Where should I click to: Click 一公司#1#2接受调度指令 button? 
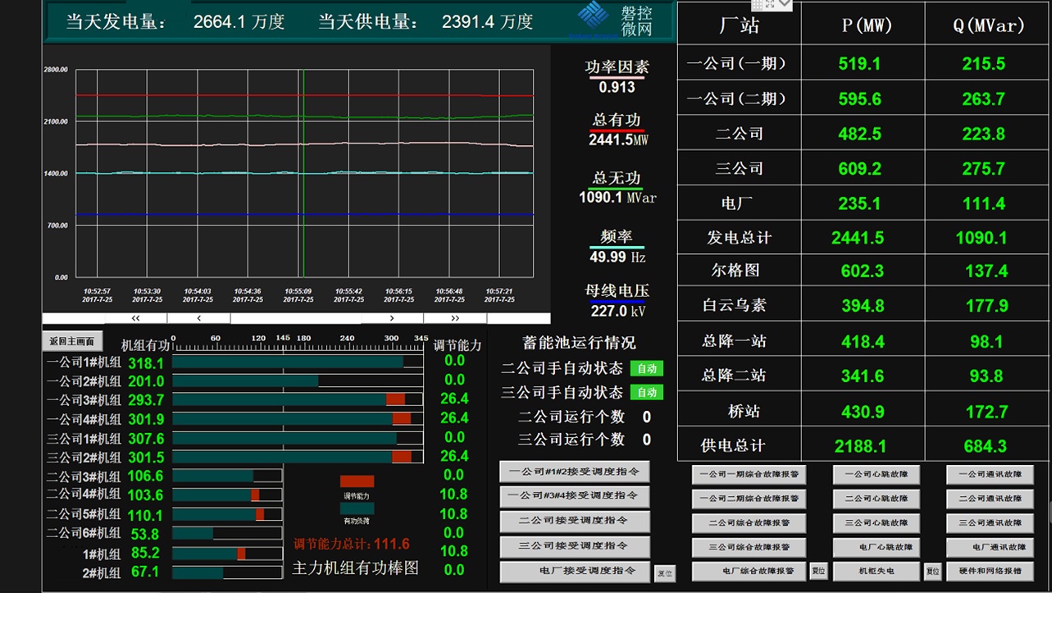coord(575,472)
